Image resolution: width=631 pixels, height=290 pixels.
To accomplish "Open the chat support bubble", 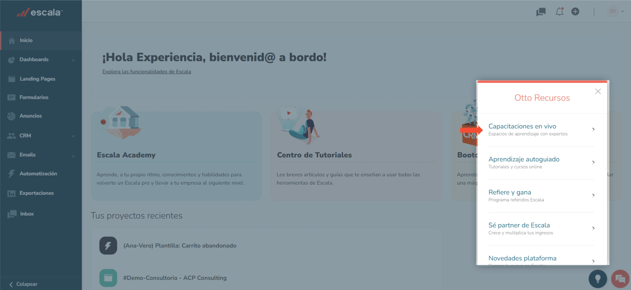I will [620, 279].
